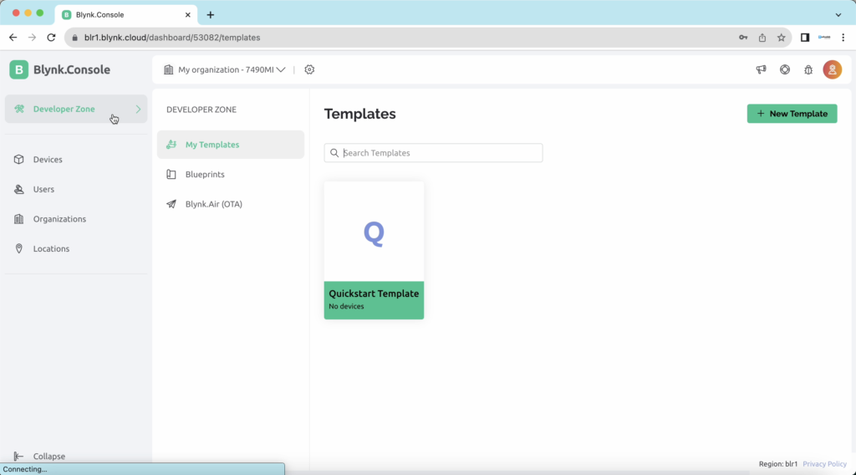This screenshot has width=856, height=475.
Task: Open the user profile avatar
Action: point(833,70)
